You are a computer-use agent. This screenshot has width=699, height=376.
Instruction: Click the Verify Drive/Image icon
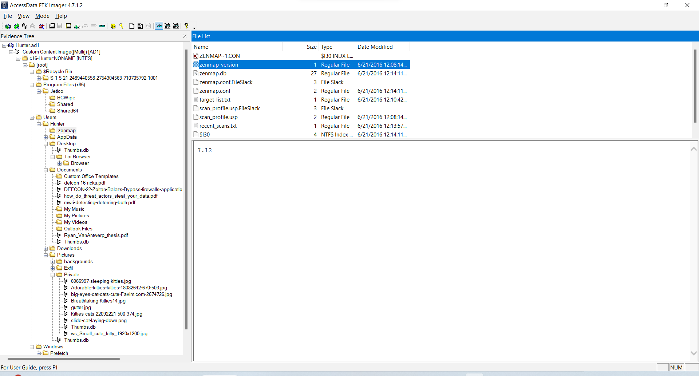point(94,26)
